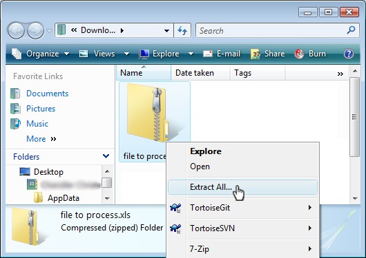Click the TortoiseGit turtle icon
This screenshot has width=366, height=258.
coord(175,208)
